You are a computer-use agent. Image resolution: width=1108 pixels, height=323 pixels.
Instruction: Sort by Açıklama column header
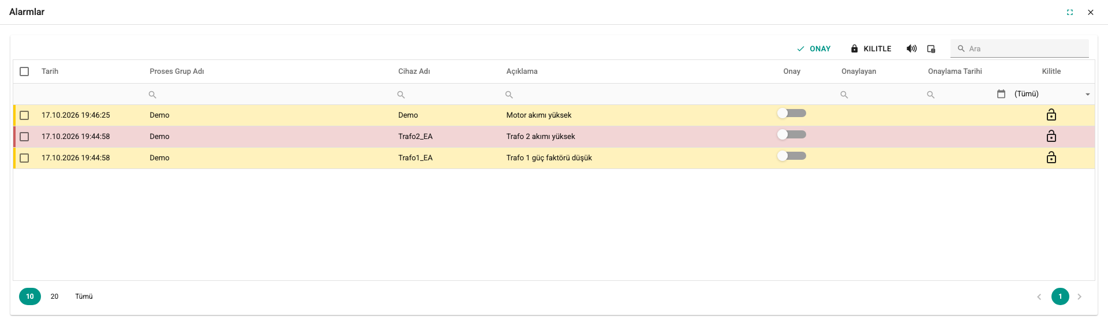(522, 72)
